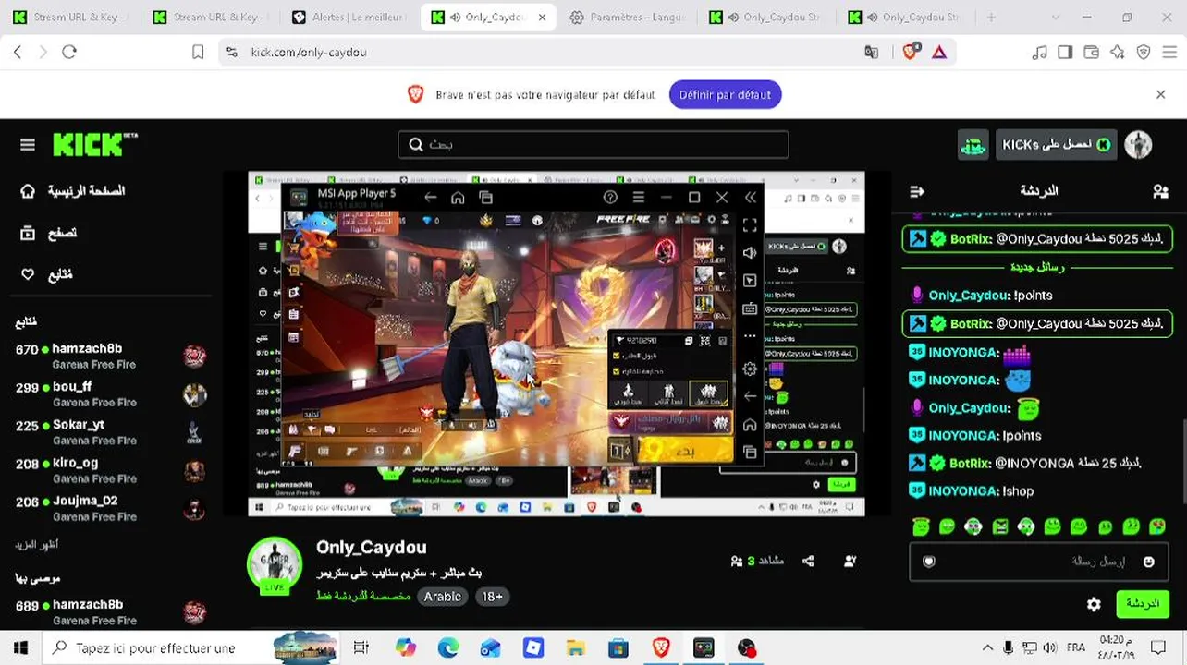Open a new browser tab
1187x665 pixels.
(991, 18)
